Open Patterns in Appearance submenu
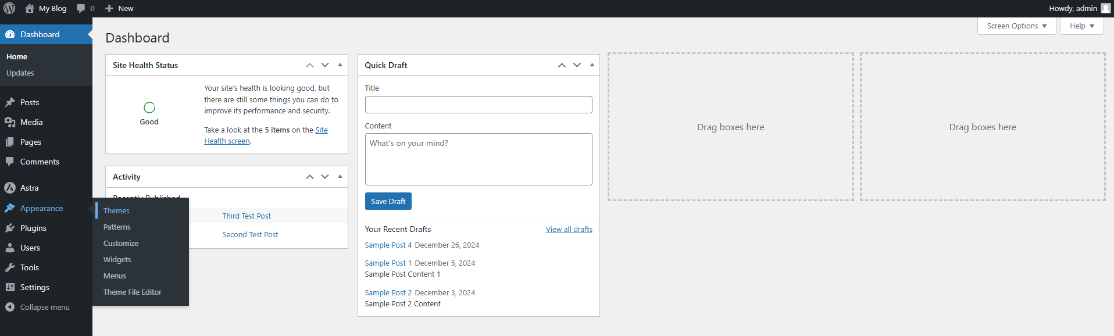This screenshot has width=1114, height=336. coord(117,227)
